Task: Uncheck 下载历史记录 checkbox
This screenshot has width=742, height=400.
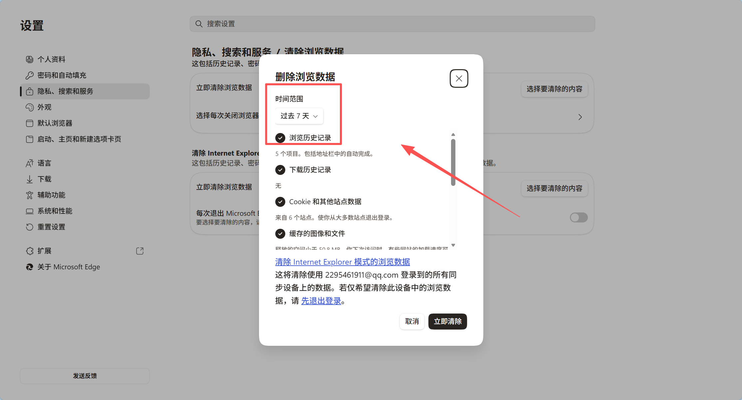Action: pos(280,170)
